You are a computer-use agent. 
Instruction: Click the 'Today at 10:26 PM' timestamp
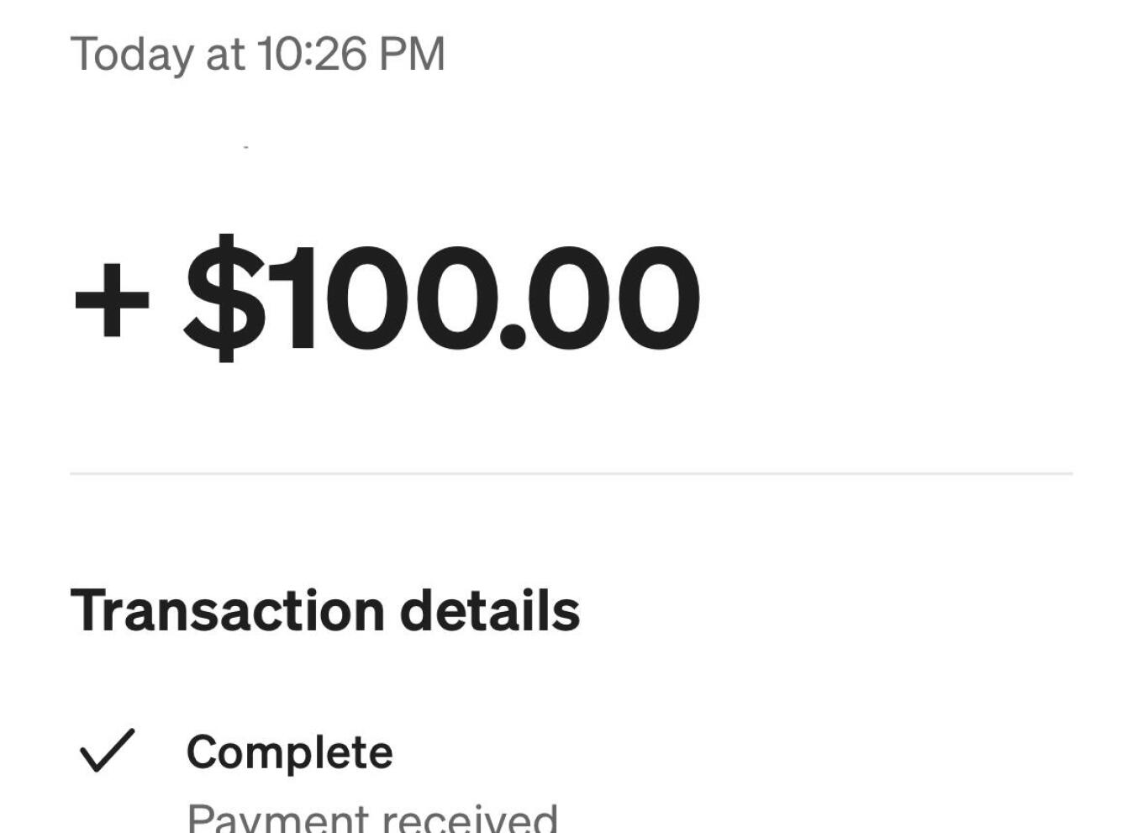257,55
